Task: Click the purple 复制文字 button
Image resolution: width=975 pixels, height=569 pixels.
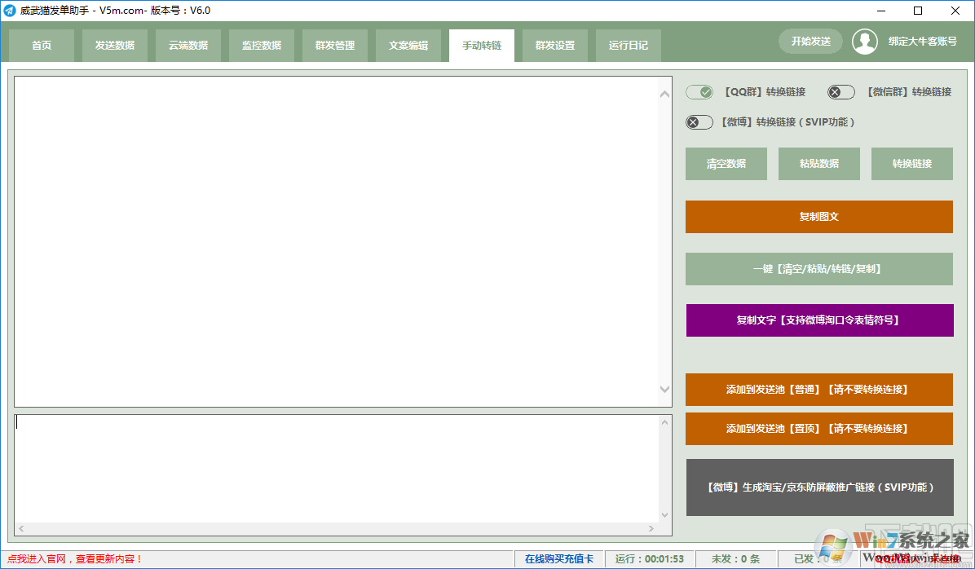Action: tap(819, 320)
